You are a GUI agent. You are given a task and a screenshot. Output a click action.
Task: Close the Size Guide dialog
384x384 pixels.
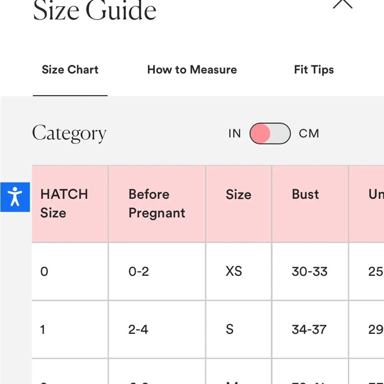pyautogui.click(x=342, y=4)
